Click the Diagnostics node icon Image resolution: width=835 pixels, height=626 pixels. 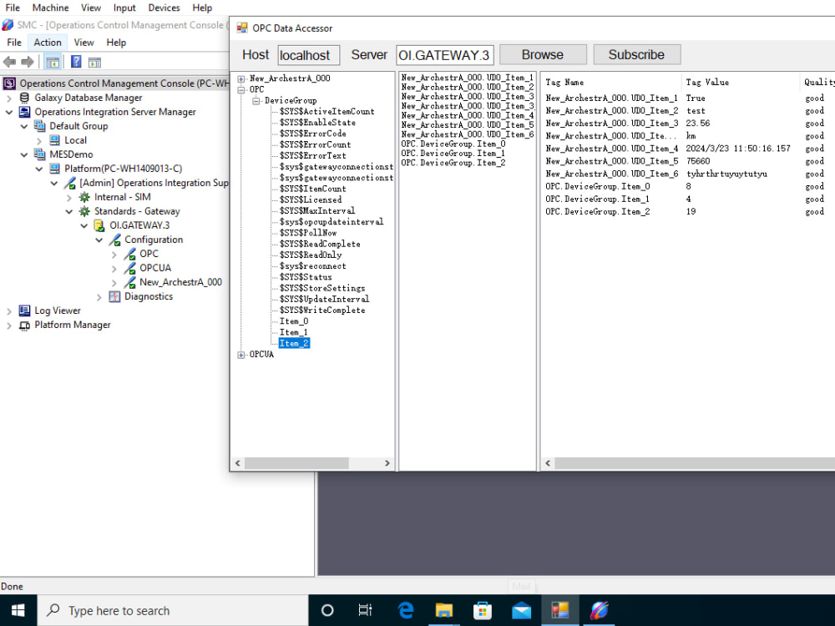click(113, 295)
